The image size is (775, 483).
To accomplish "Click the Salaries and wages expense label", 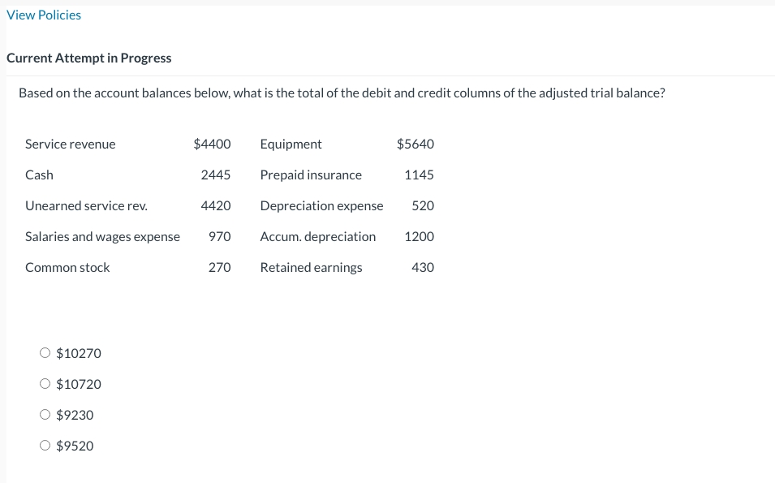I will [x=102, y=236].
